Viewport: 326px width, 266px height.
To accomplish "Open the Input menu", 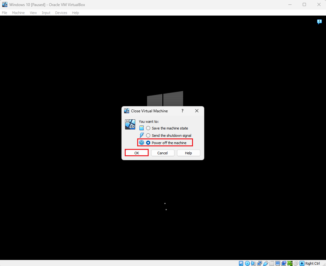I will [x=46, y=13].
